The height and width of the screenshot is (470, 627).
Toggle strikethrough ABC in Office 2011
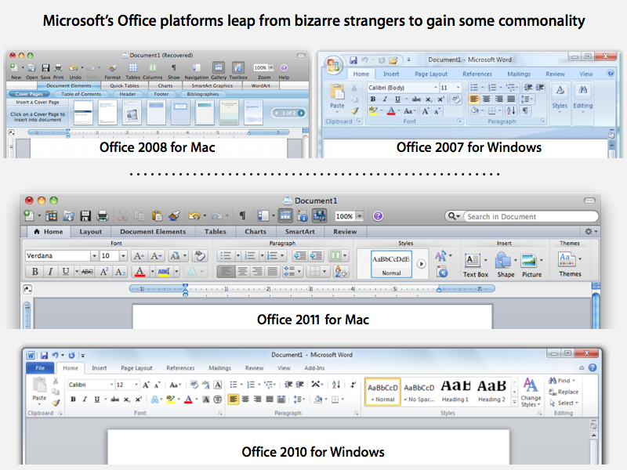click(x=87, y=272)
